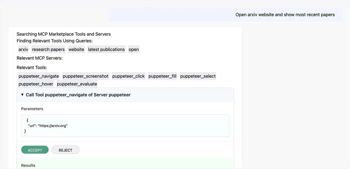Image resolution: width=350 pixels, height=169 pixels.
Task: Click the 'research papers' query tag
Action: click(x=48, y=49)
